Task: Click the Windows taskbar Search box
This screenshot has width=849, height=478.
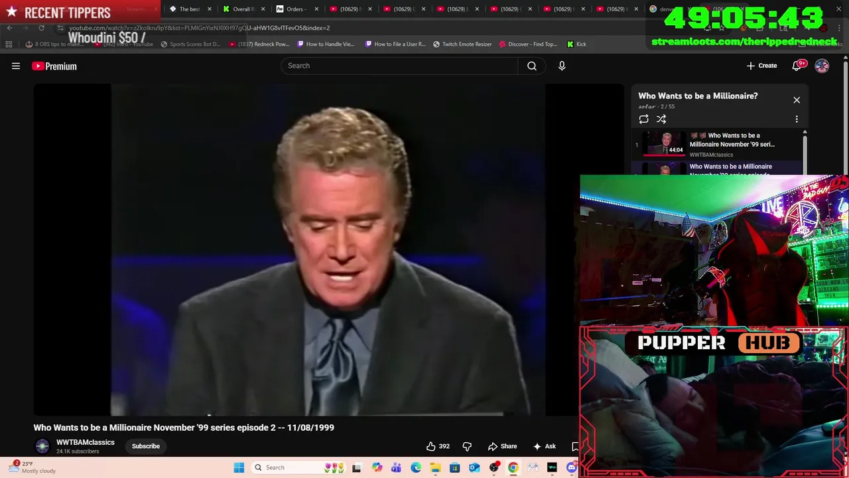Action: click(298, 467)
